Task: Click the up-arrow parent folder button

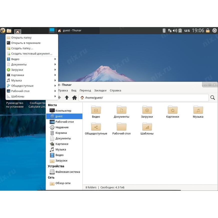Action: point(67,97)
